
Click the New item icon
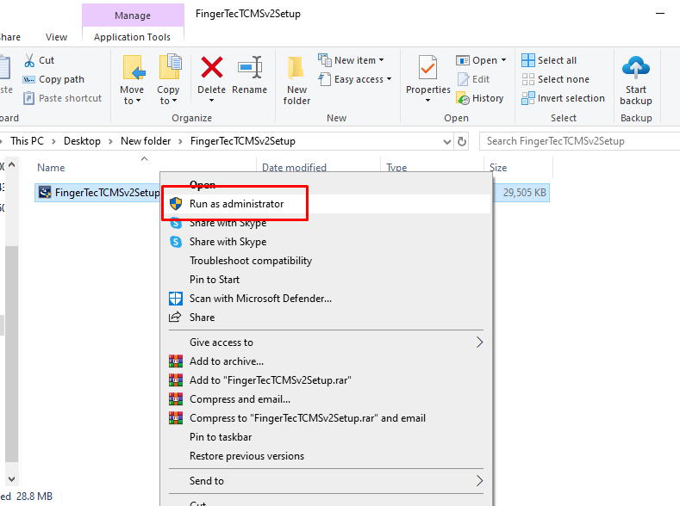coord(325,60)
